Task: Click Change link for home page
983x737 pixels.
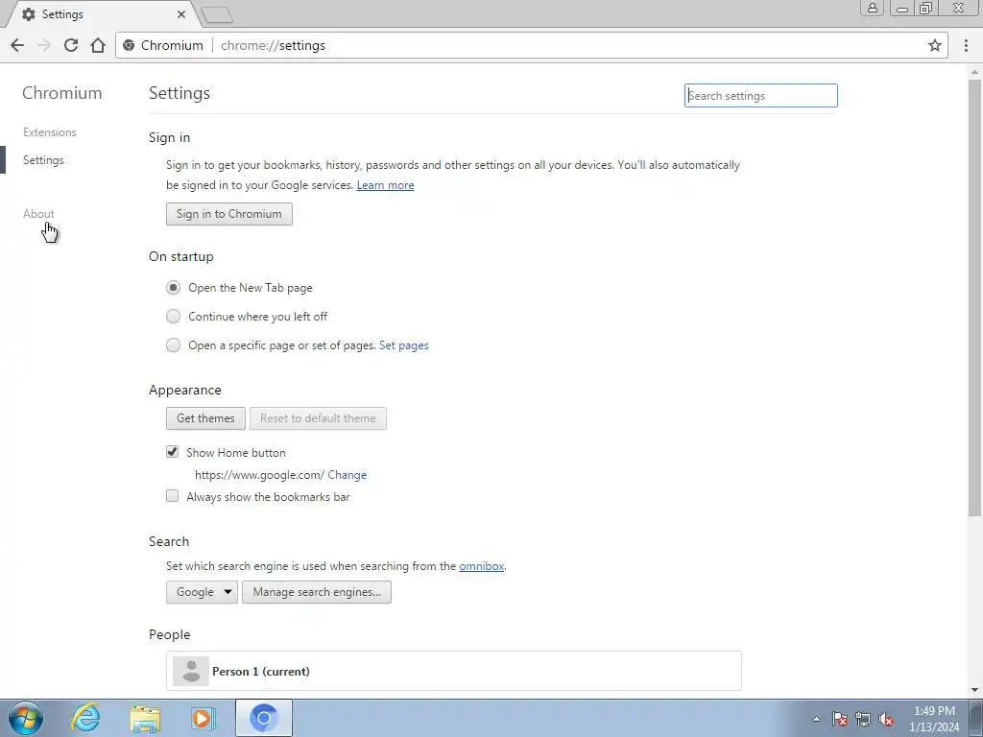Action: coord(348,475)
